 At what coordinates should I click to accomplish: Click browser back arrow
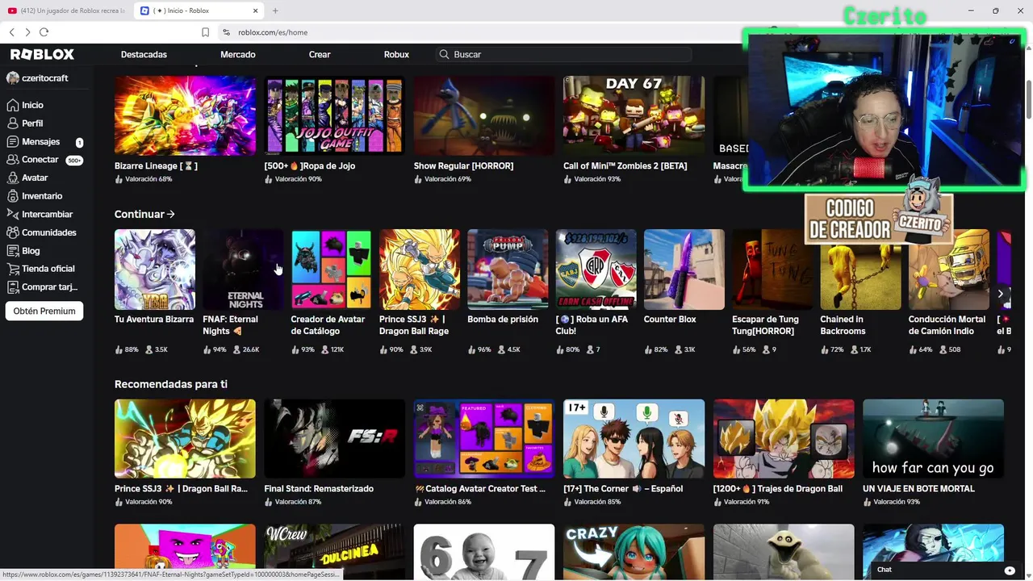point(11,32)
